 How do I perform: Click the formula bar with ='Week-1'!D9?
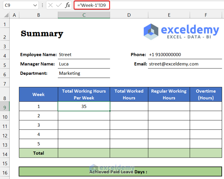148,5
